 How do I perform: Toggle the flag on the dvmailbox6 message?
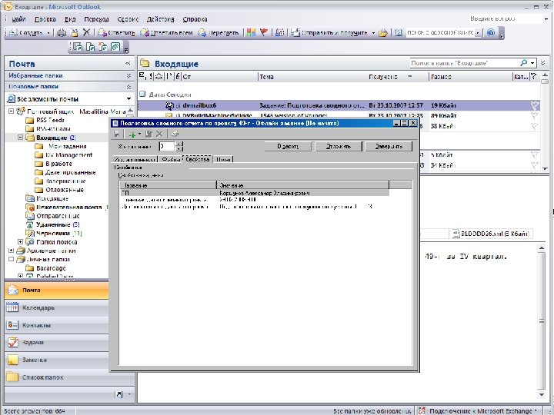click(x=534, y=105)
